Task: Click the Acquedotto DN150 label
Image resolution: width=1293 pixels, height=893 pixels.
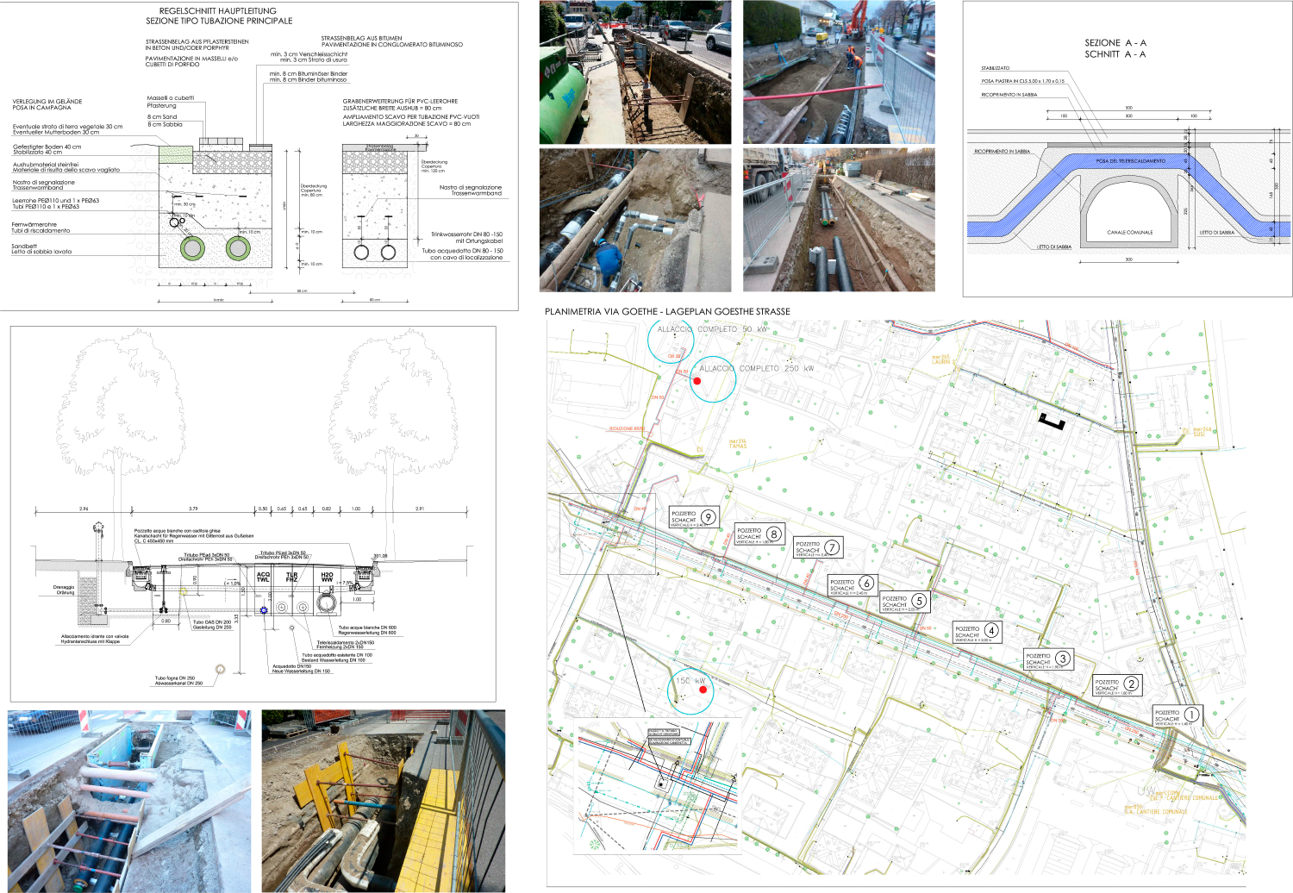Action: (x=301, y=668)
